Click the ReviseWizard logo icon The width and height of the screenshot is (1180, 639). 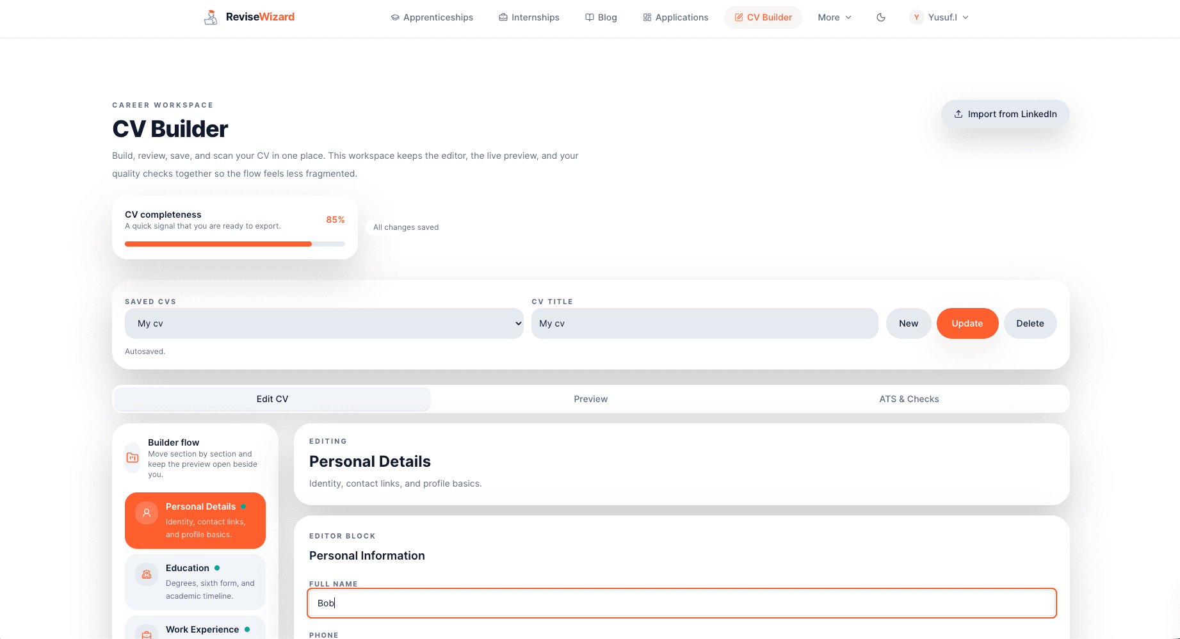pyautogui.click(x=211, y=17)
